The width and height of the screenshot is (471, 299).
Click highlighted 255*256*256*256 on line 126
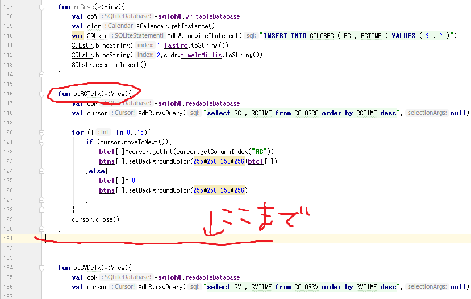pyautogui.click(x=219, y=190)
